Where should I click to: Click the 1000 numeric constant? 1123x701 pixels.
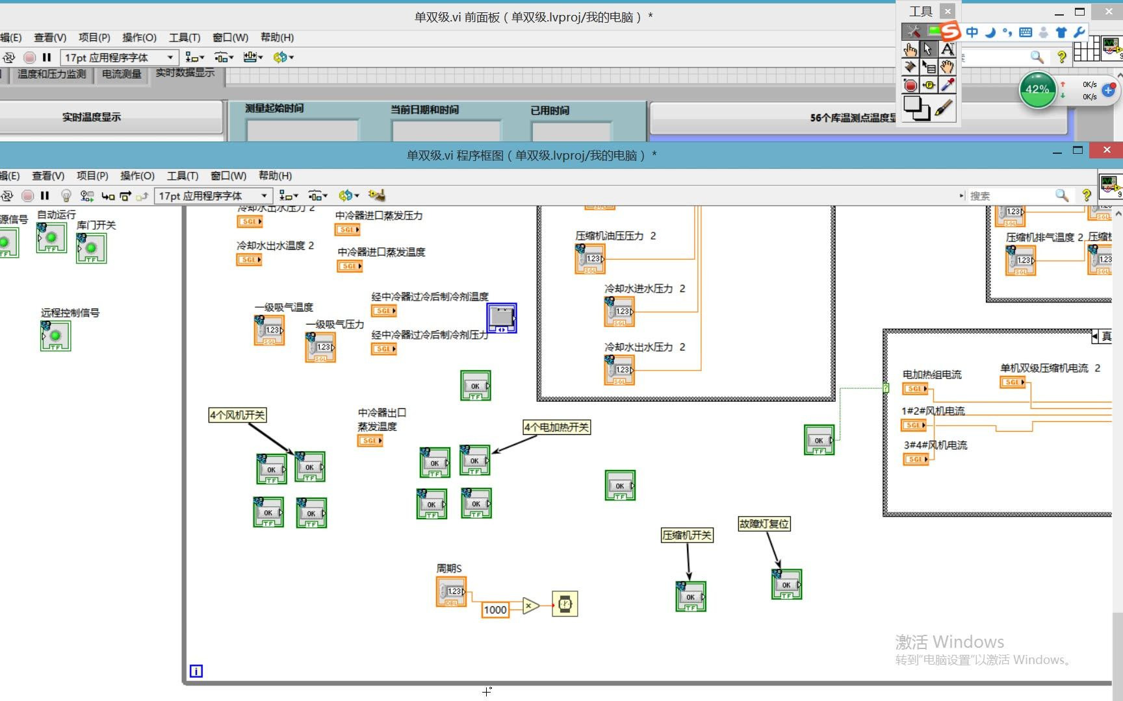click(495, 609)
